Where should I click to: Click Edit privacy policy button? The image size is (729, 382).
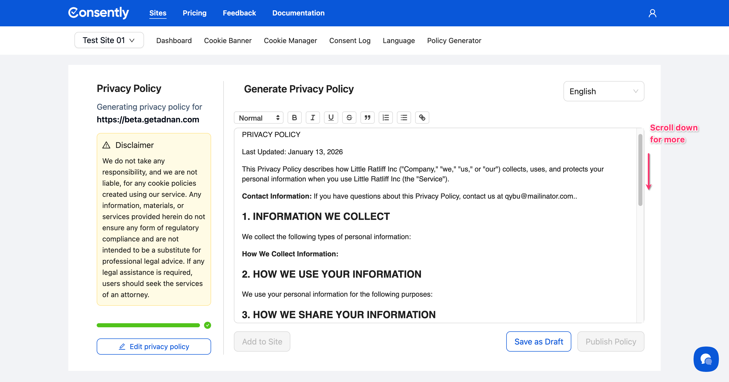154,346
